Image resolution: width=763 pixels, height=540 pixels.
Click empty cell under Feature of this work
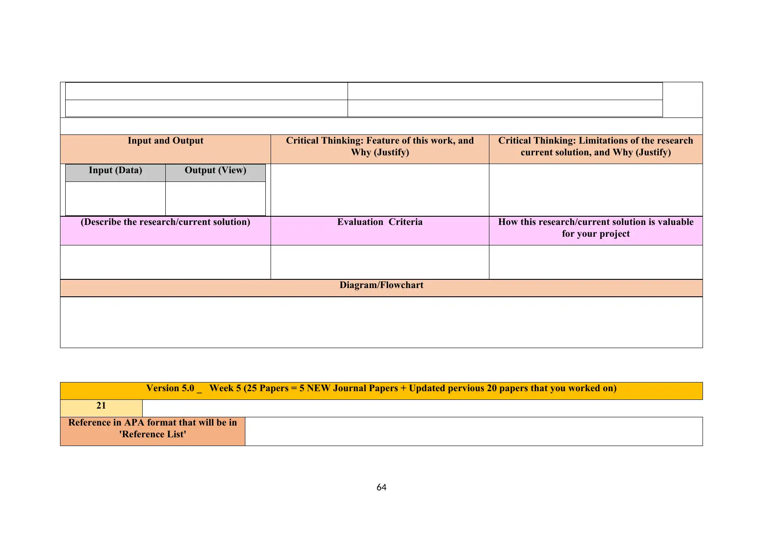point(380,190)
